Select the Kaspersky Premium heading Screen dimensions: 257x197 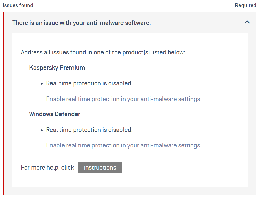pos(57,68)
